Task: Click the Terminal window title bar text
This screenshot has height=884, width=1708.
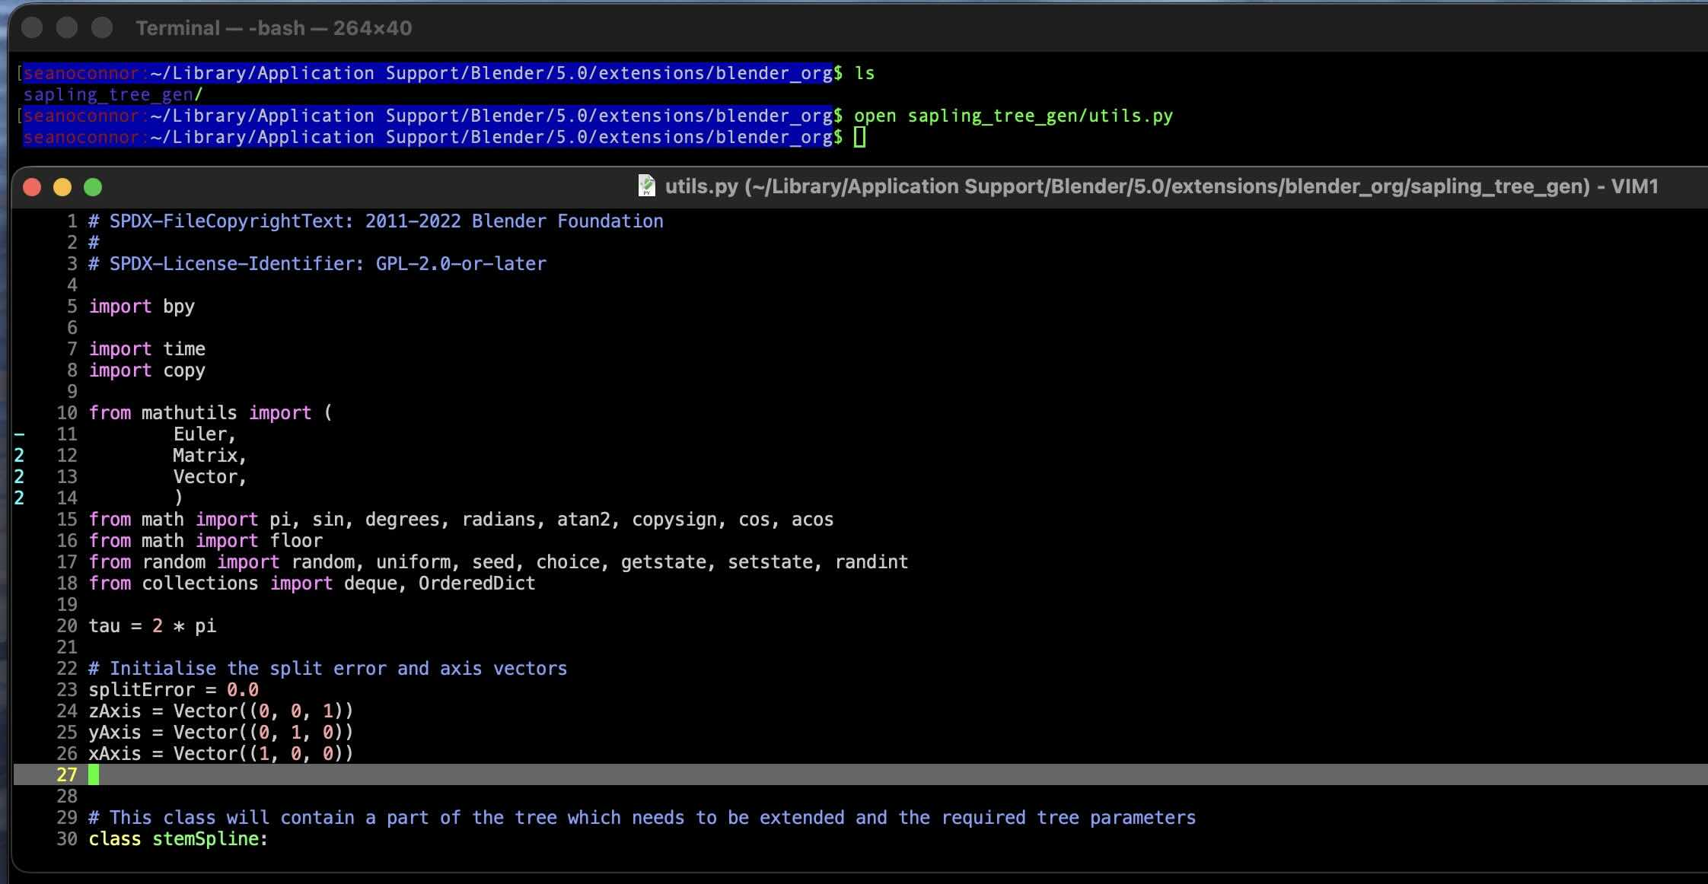Action: (x=274, y=28)
